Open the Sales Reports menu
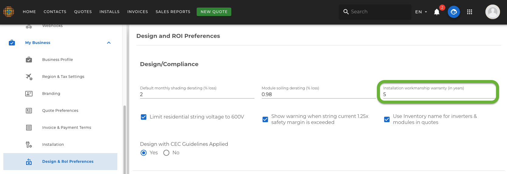Image resolution: width=507 pixels, height=174 pixels. pos(173,12)
